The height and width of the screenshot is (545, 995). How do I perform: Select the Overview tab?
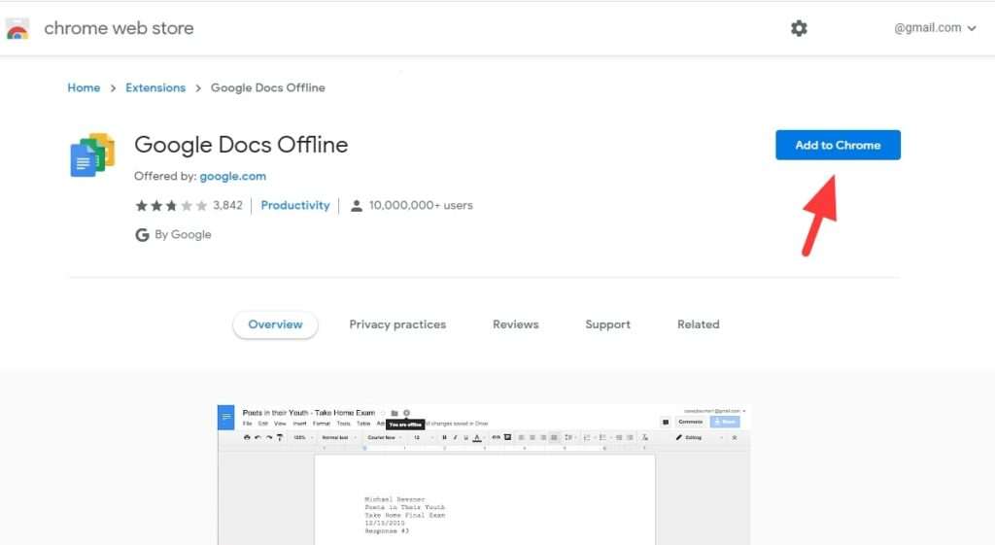pos(275,324)
